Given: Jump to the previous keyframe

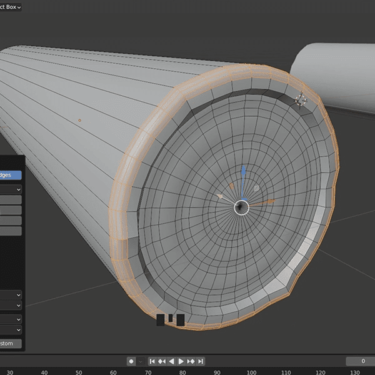Looking at the screenshot, I should tap(162, 361).
